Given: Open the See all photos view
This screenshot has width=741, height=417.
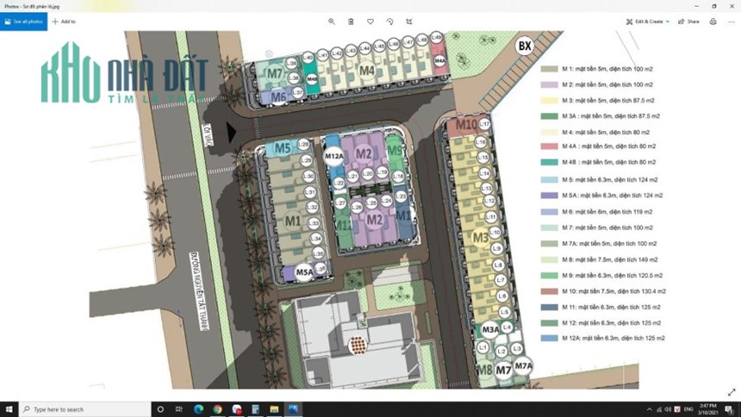Looking at the screenshot, I should pyautogui.click(x=23, y=22).
